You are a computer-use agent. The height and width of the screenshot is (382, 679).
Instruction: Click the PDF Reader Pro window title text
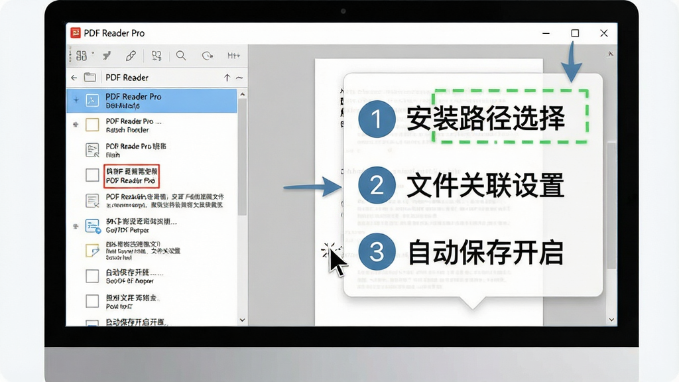point(114,33)
